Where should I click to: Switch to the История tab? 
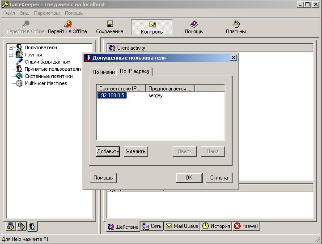pyautogui.click(x=216, y=226)
